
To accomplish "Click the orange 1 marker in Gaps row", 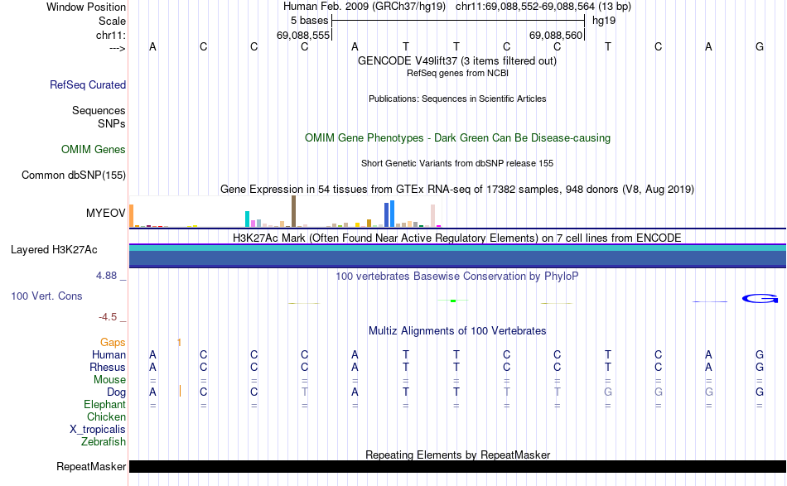I will 179,343.
